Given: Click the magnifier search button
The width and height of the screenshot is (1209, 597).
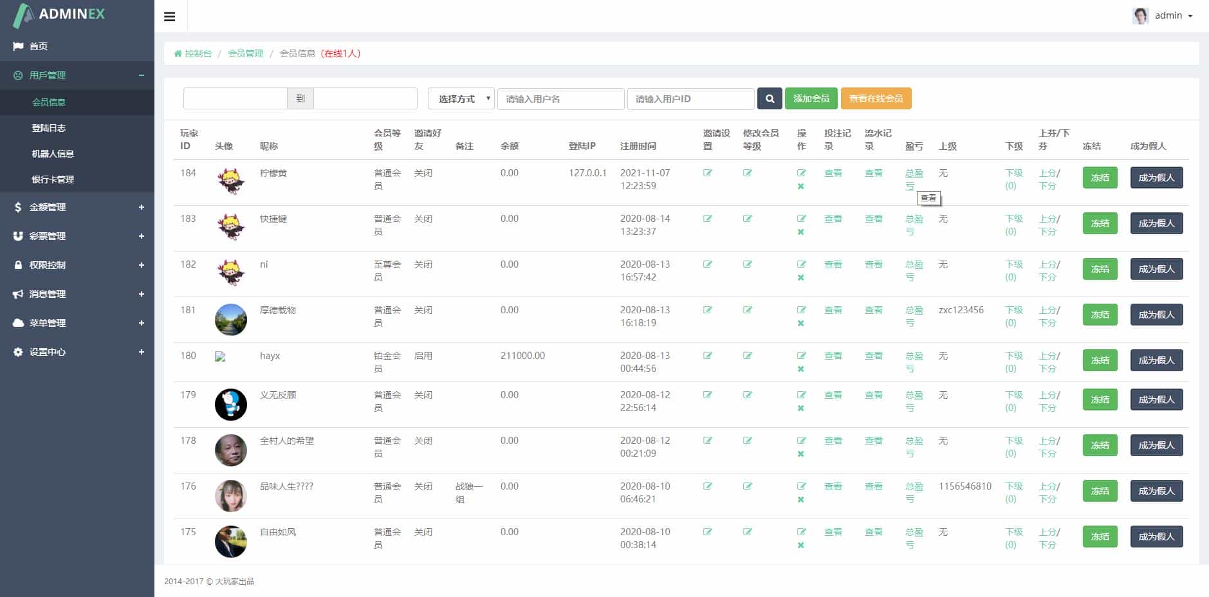Looking at the screenshot, I should click(x=770, y=98).
